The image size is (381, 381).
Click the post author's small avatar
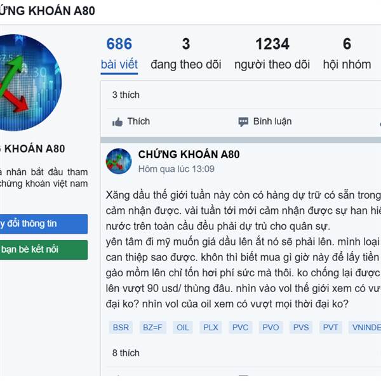[x=119, y=161]
